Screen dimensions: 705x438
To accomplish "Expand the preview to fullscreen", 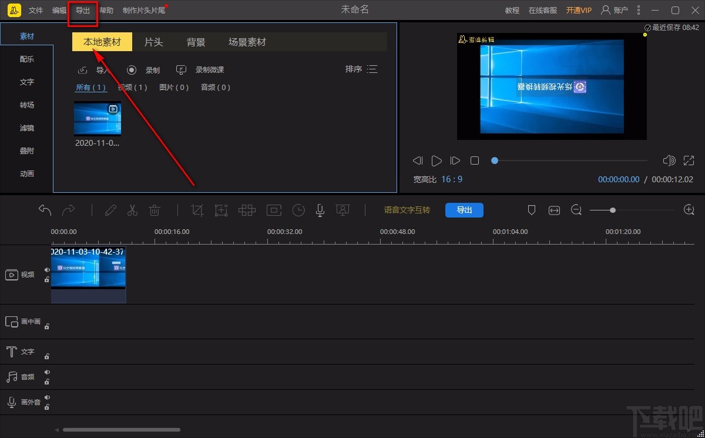I will point(689,161).
